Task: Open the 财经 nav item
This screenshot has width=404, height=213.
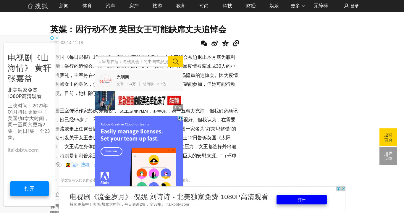Action: pyautogui.click(x=251, y=6)
